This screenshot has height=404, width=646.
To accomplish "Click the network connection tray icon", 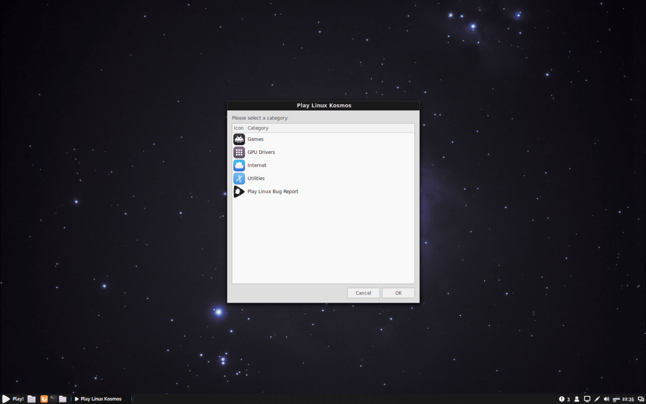I will 616,400.
